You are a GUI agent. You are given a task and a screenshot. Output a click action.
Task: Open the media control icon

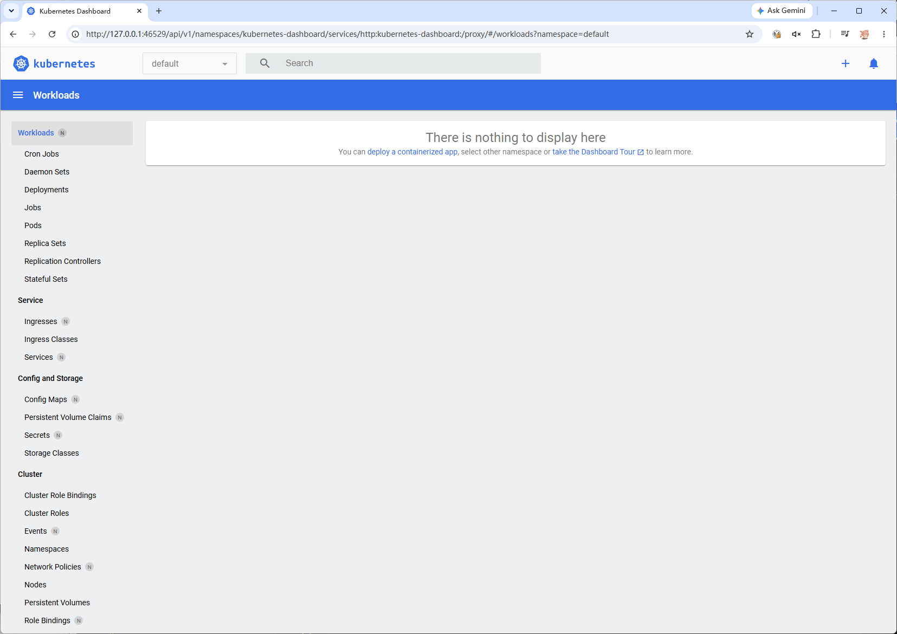845,34
